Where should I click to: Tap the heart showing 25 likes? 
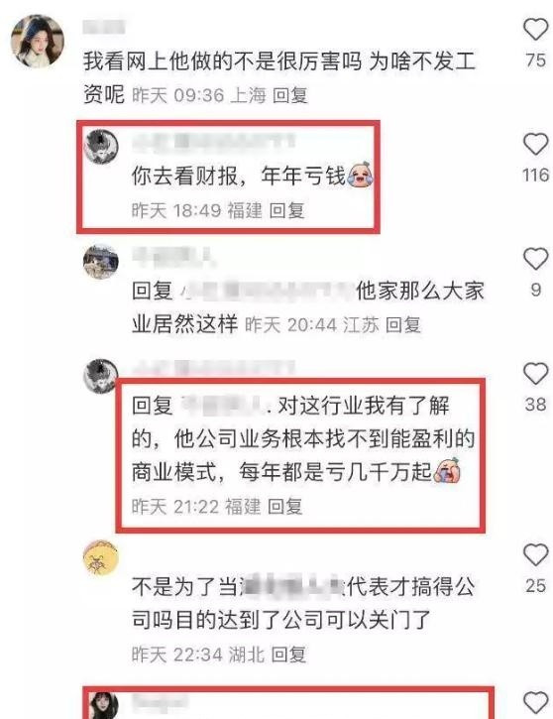535,554
